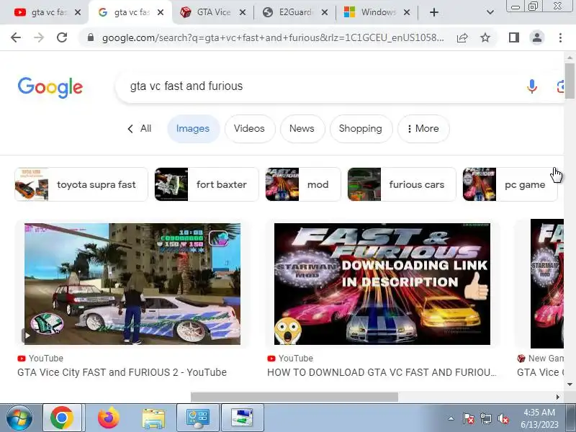Open network status tray icon
The width and height of the screenshot is (576, 432).
(485, 418)
